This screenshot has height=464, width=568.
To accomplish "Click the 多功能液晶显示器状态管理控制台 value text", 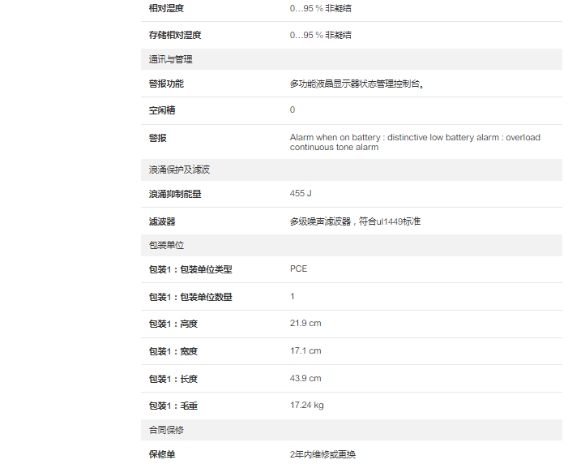I will pos(357,84).
